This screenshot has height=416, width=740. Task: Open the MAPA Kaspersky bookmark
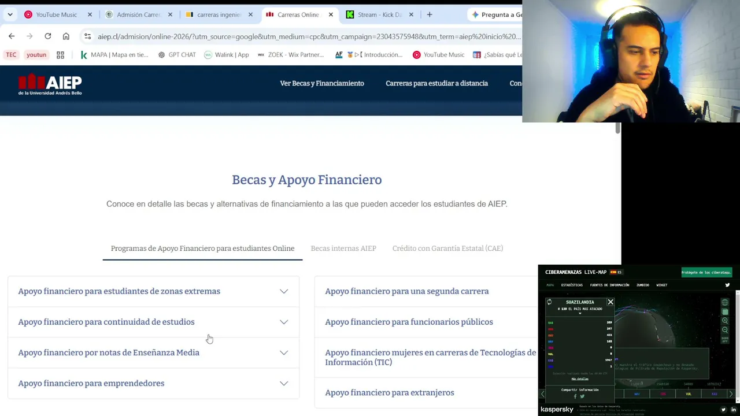(x=114, y=55)
